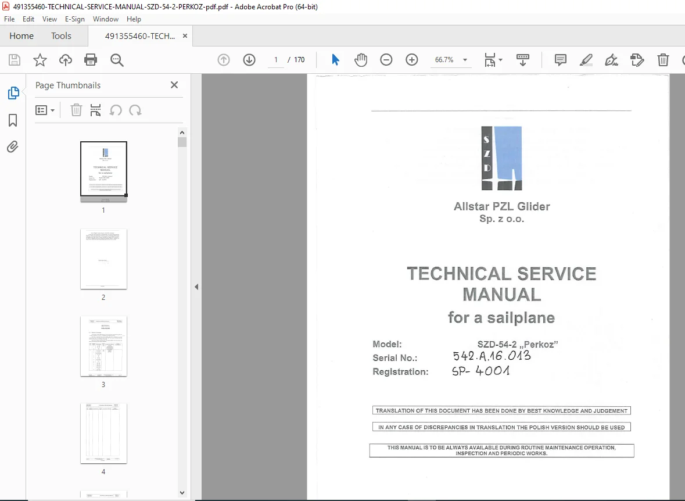Close the 491355460-TECH document tab

tap(185, 36)
